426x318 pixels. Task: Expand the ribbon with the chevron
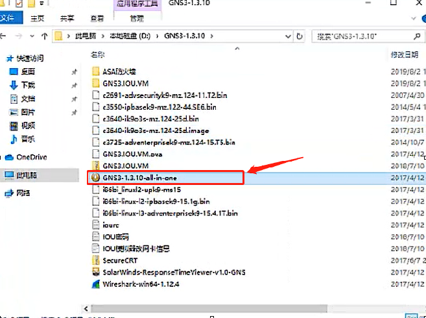coord(414,19)
